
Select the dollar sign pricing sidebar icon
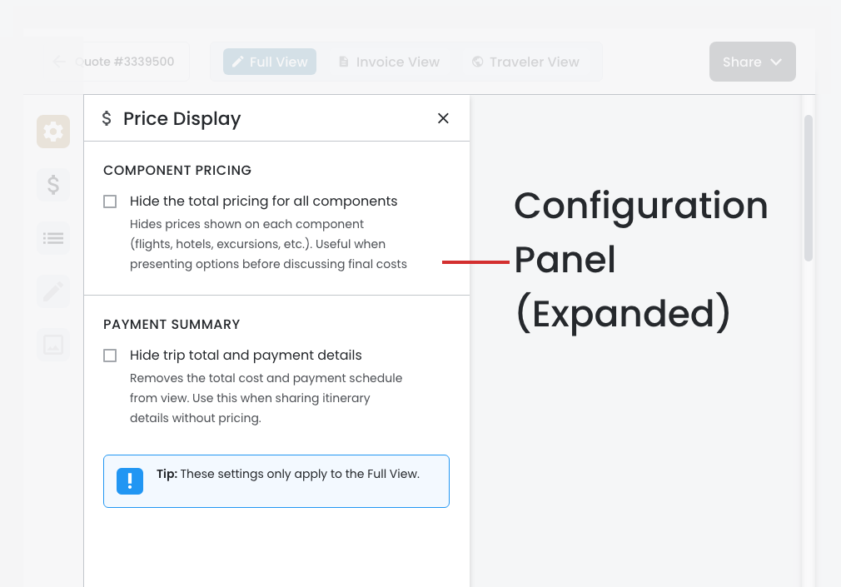coord(53,184)
